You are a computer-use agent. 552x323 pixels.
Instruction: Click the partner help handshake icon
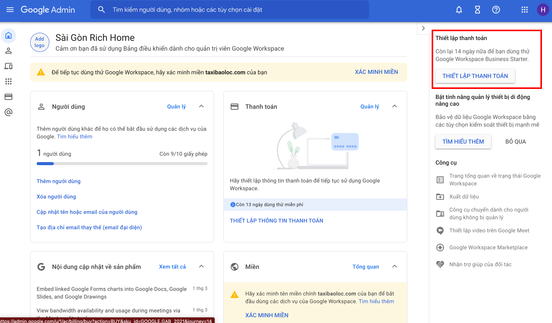click(x=440, y=264)
